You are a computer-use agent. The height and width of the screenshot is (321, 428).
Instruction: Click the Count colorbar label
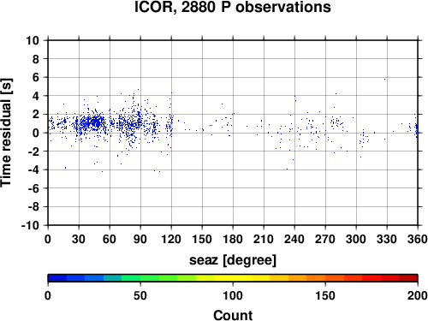(233, 316)
